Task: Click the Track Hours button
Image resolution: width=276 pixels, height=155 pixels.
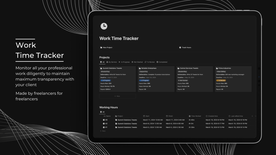Action: tap(185, 47)
